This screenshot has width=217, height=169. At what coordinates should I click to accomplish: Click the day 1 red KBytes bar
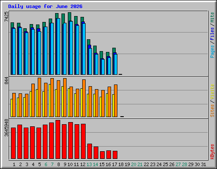click(13, 143)
